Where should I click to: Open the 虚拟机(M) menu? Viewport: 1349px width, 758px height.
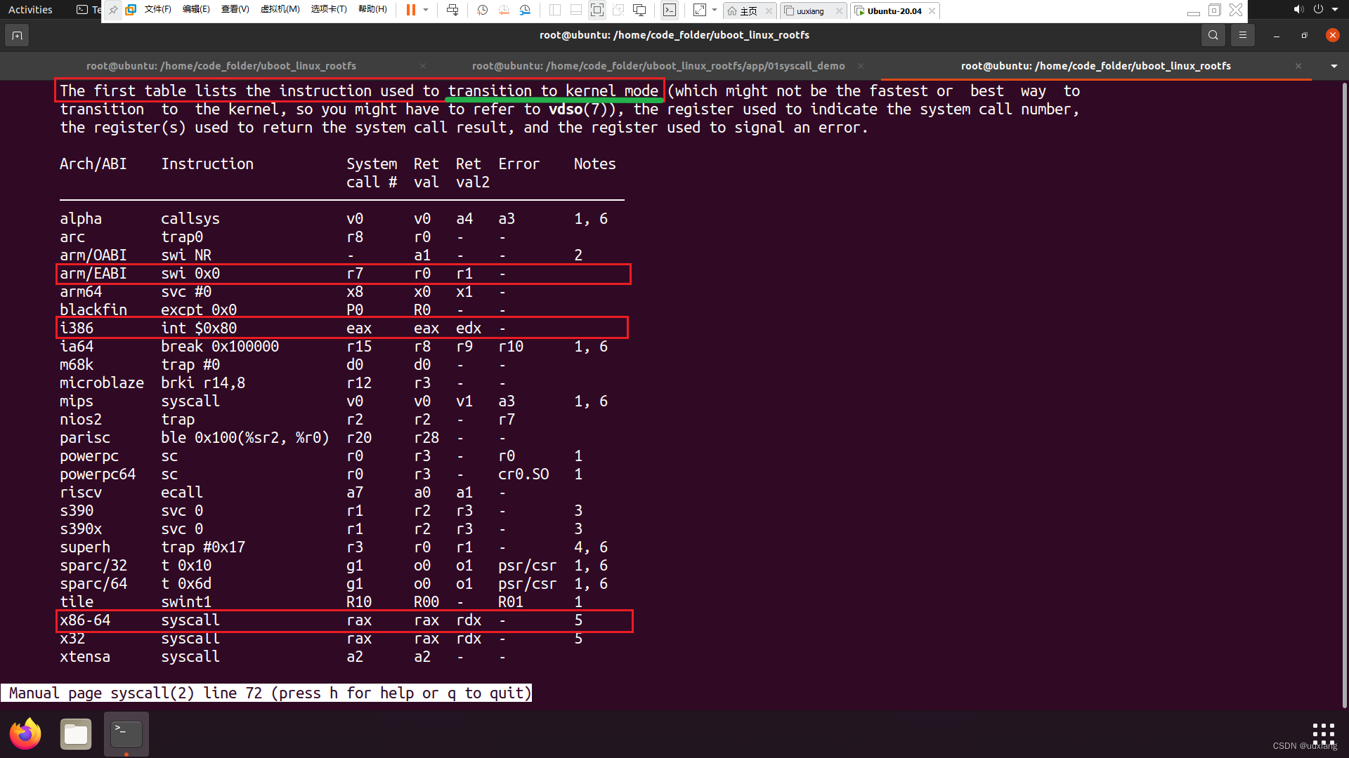pyautogui.click(x=280, y=10)
